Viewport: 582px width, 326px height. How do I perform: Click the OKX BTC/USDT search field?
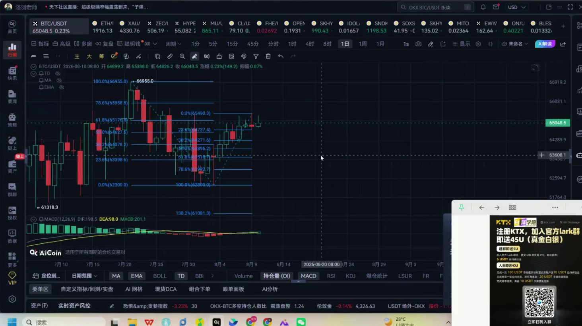pyautogui.click(x=435, y=7)
